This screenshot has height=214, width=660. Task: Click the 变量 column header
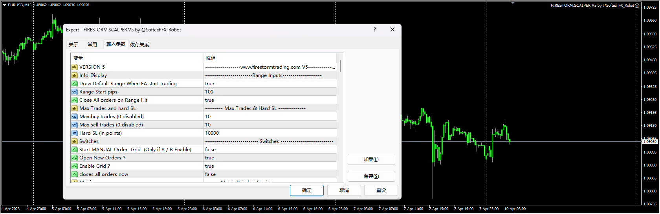pyautogui.click(x=137, y=58)
